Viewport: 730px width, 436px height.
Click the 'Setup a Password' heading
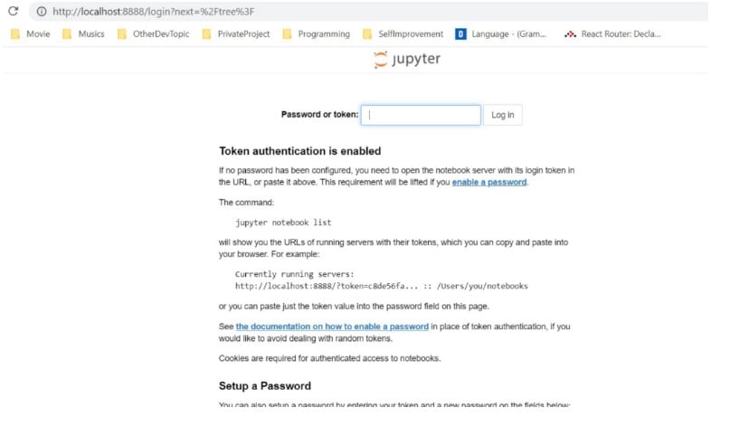click(265, 385)
